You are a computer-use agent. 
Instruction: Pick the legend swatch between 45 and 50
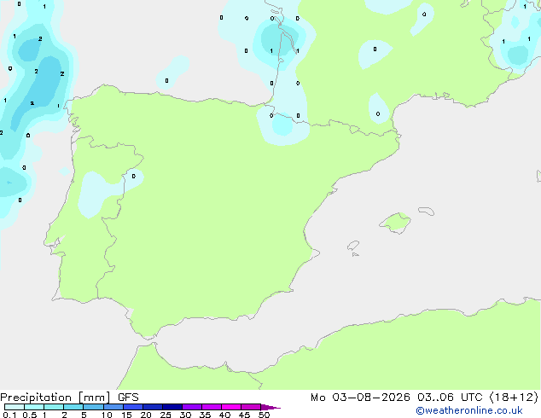tap(251, 407)
